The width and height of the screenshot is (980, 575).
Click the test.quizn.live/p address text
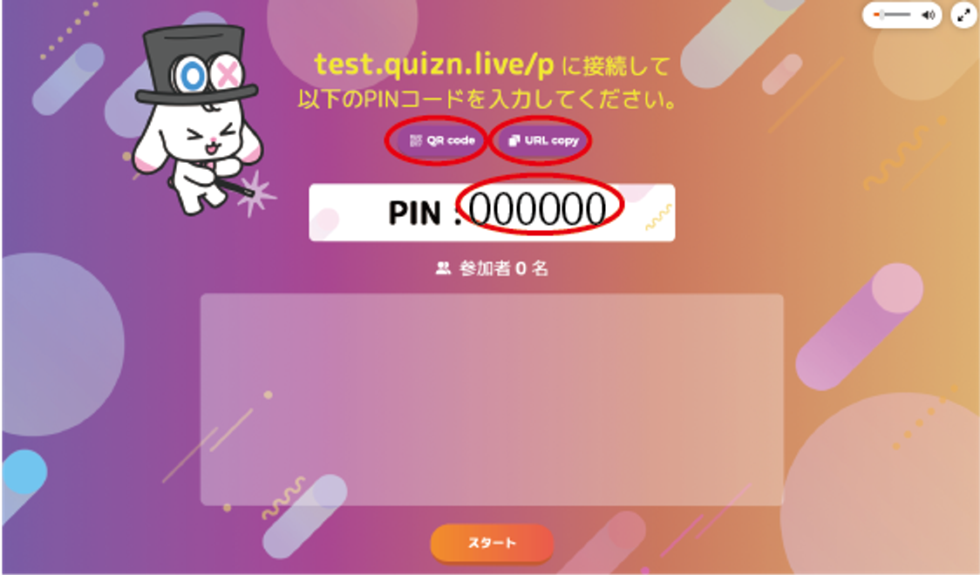click(x=433, y=64)
